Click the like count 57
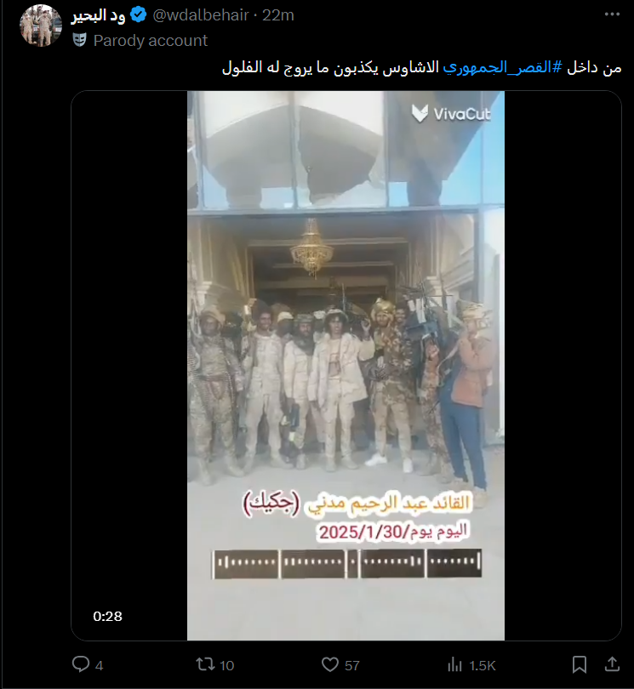The width and height of the screenshot is (634, 689). point(351,665)
